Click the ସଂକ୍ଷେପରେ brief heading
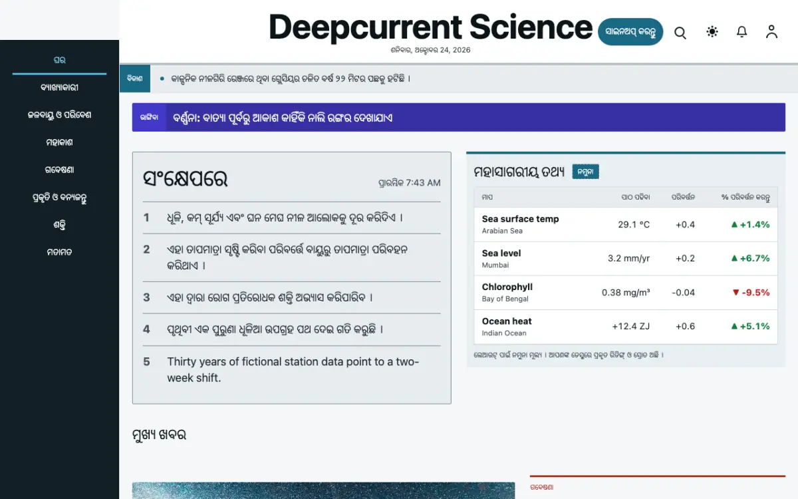The image size is (798, 499). click(x=185, y=179)
